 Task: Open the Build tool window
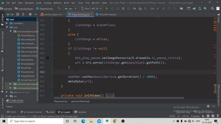click(50, 112)
